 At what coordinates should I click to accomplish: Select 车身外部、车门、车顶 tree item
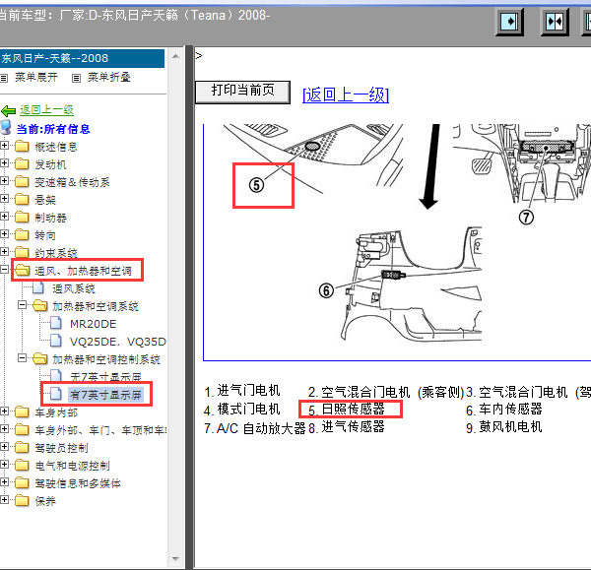click(x=100, y=430)
